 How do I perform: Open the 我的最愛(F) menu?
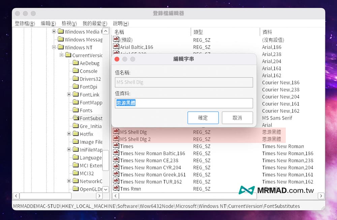pyautogui.click(x=95, y=24)
